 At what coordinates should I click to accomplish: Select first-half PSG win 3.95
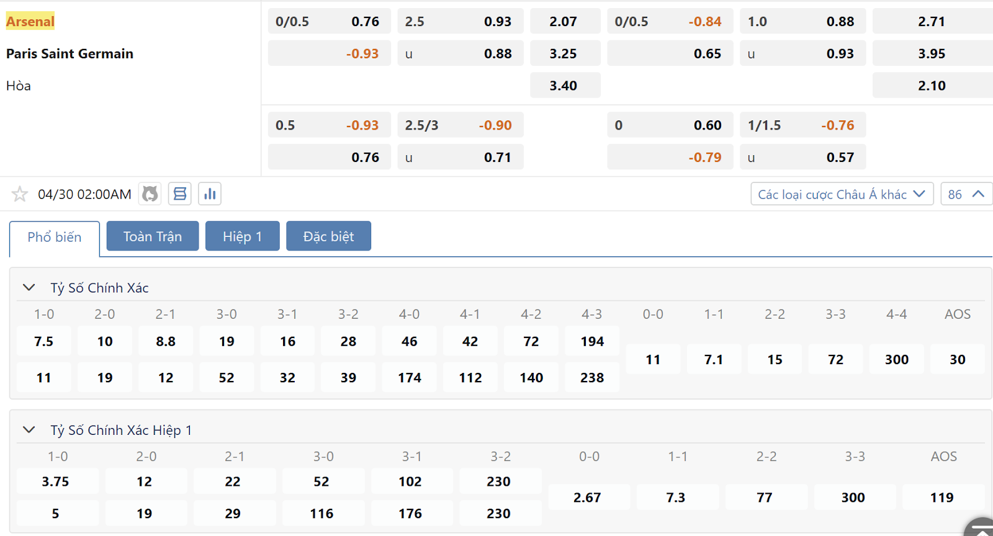click(x=933, y=53)
